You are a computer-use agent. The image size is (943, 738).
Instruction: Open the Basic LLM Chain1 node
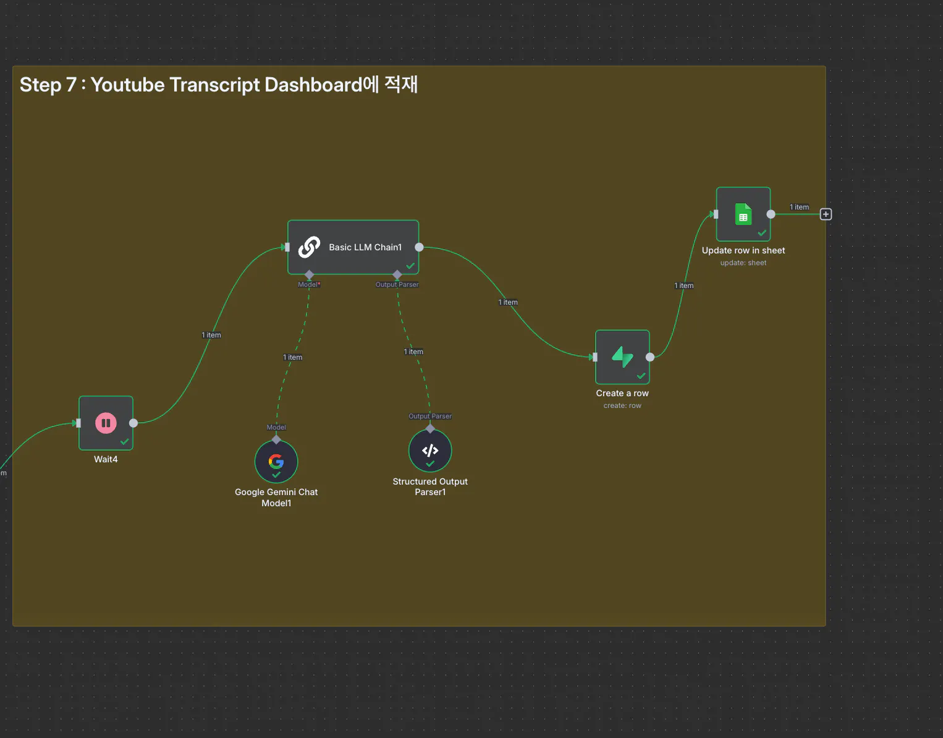coord(353,247)
